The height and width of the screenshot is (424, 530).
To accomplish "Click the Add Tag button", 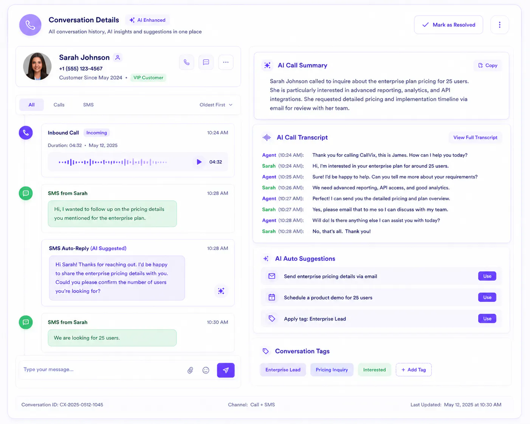I will pyautogui.click(x=414, y=370).
